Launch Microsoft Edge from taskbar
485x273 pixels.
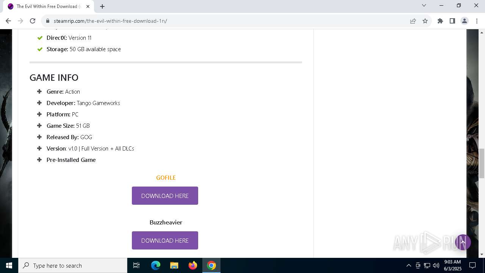click(156, 265)
